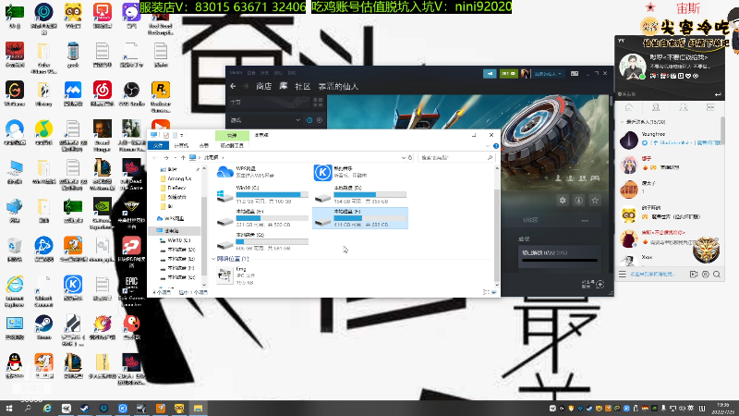Open Explorer help question mark icon

[496, 146]
